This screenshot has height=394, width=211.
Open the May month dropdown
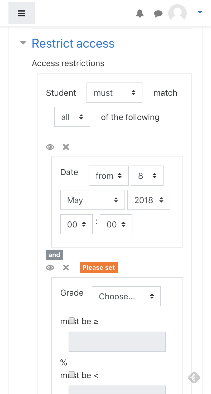coord(93,200)
